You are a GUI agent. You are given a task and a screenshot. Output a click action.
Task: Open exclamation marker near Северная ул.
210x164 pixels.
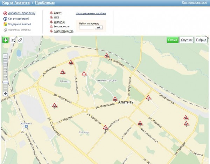(148, 98)
